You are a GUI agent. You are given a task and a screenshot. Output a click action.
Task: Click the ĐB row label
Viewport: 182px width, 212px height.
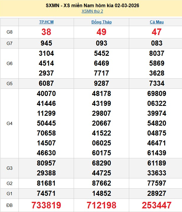10,205
